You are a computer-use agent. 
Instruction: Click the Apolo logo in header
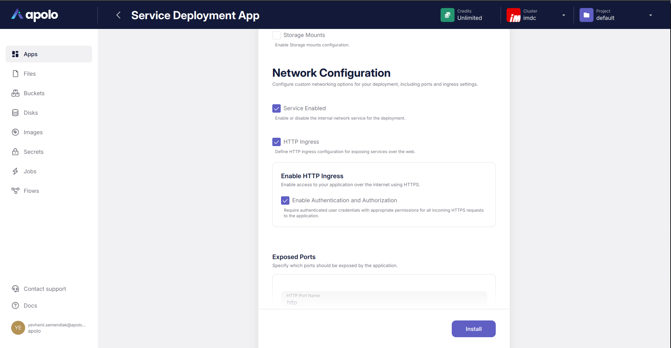tap(35, 15)
